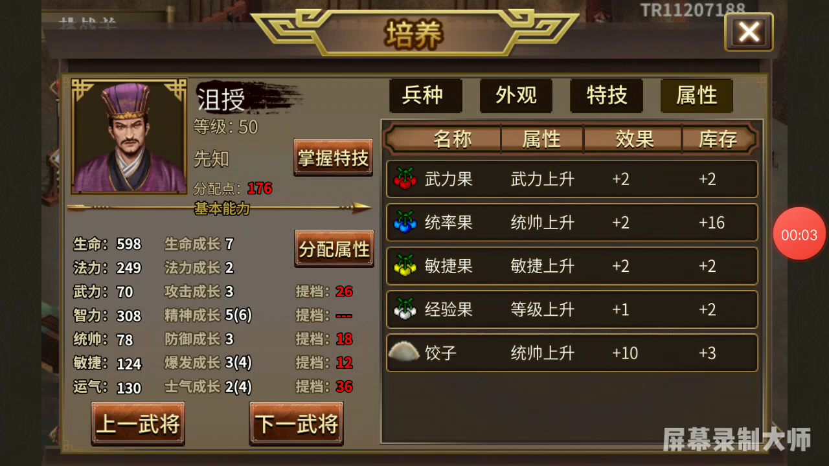Image resolution: width=829 pixels, height=466 pixels.
Task: Go to previous general with 上一武将
Action: 138,424
